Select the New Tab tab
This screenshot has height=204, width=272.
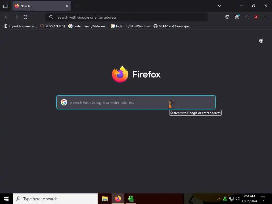tap(42, 6)
